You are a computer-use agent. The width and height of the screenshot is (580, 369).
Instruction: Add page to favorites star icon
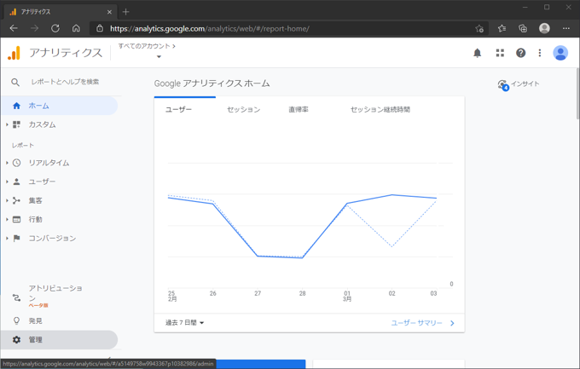point(479,28)
